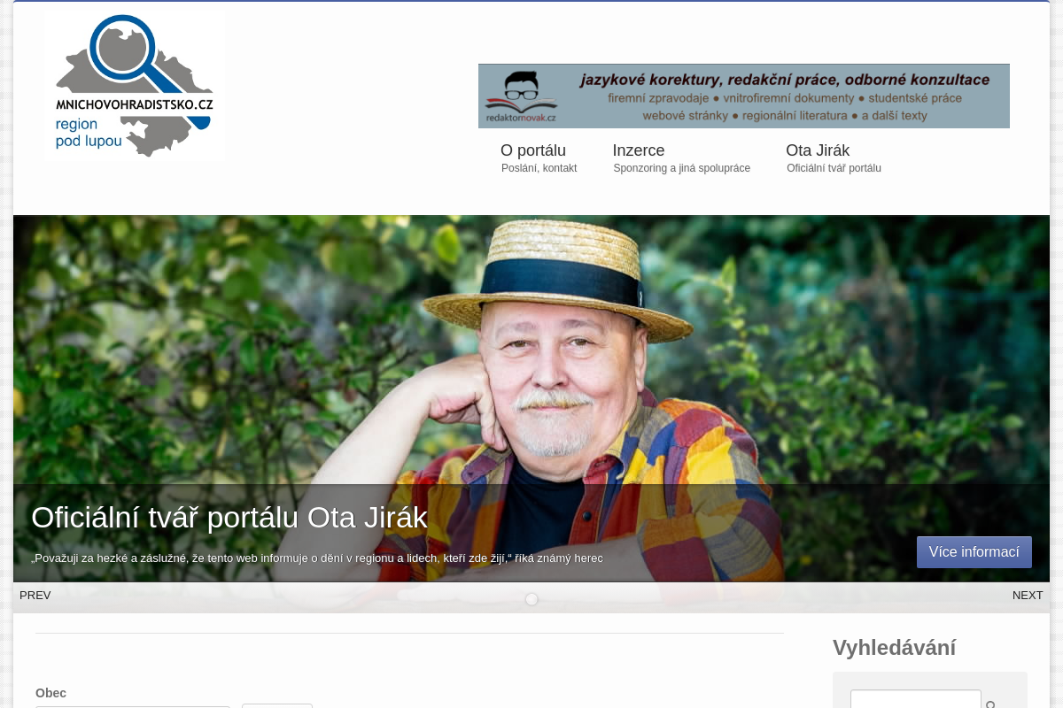Go to previous slide with PREV
1063x708 pixels.
tap(35, 596)
